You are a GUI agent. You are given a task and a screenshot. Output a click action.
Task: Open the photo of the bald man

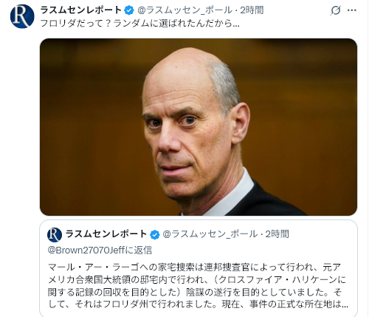pyautogui.click(x=199, y=127)
